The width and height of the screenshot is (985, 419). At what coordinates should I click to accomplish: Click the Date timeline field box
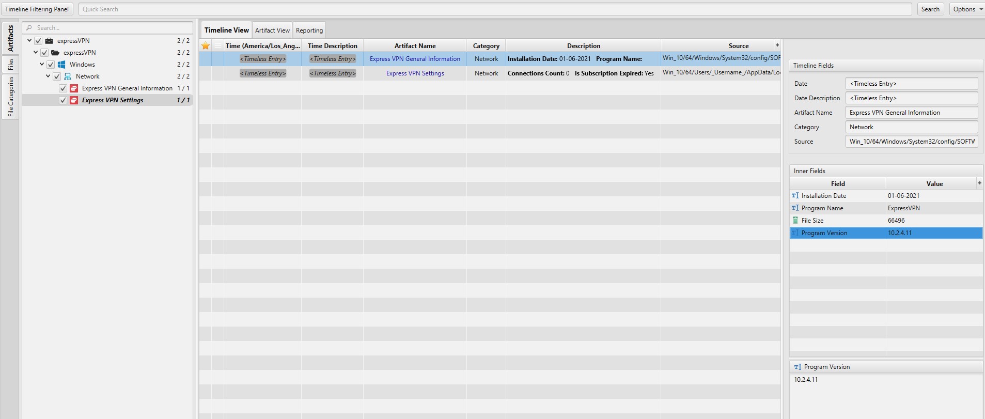(x=912, y=84)
